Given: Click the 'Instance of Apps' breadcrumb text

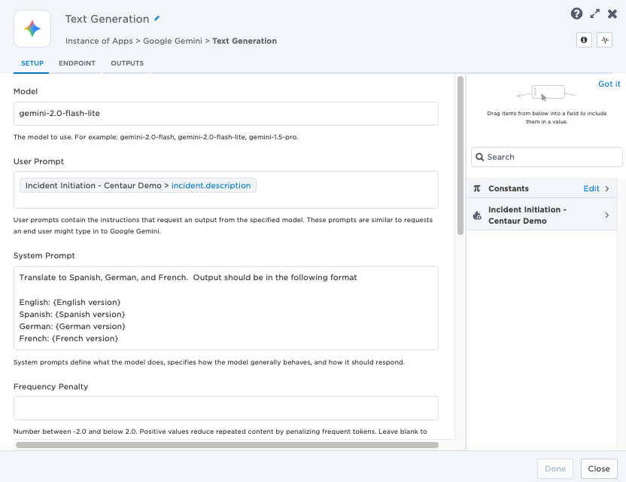Looking at the screenshot, I should pyautogui.click(x=99, y=41).
